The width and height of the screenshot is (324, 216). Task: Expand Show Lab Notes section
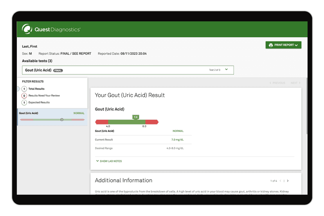(x=109, y=161)
